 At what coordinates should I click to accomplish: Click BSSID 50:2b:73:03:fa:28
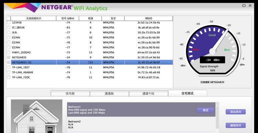149,33
